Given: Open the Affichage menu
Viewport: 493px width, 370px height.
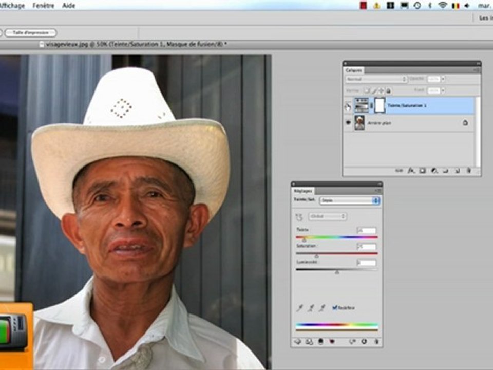Looking at the screenshot, I should (x=12, y=5).
